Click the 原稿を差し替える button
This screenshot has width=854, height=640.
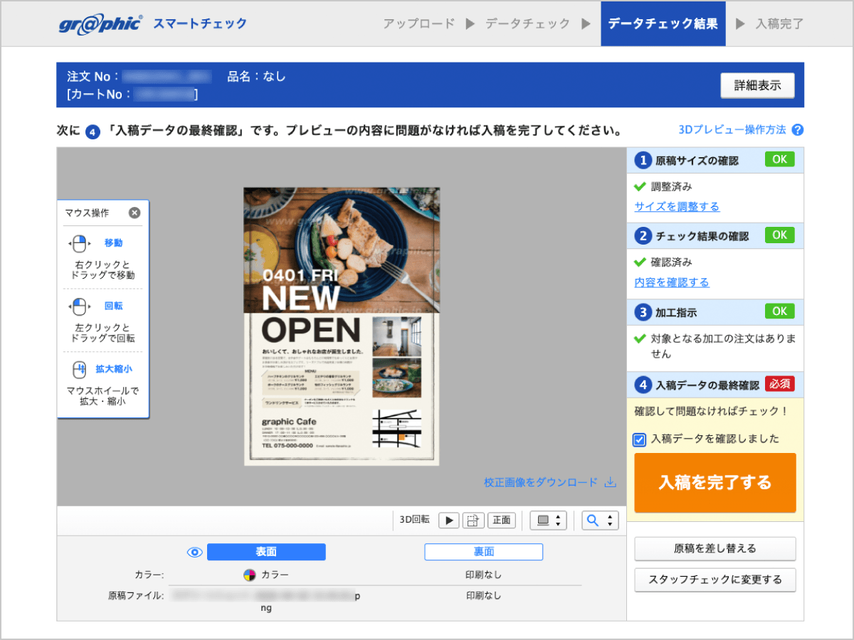[x=715, y=548]
